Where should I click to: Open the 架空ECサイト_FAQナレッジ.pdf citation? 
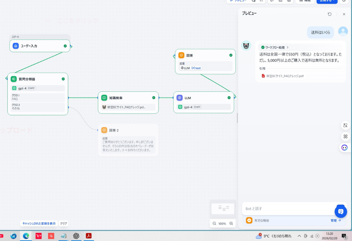[x=285, y=76]
